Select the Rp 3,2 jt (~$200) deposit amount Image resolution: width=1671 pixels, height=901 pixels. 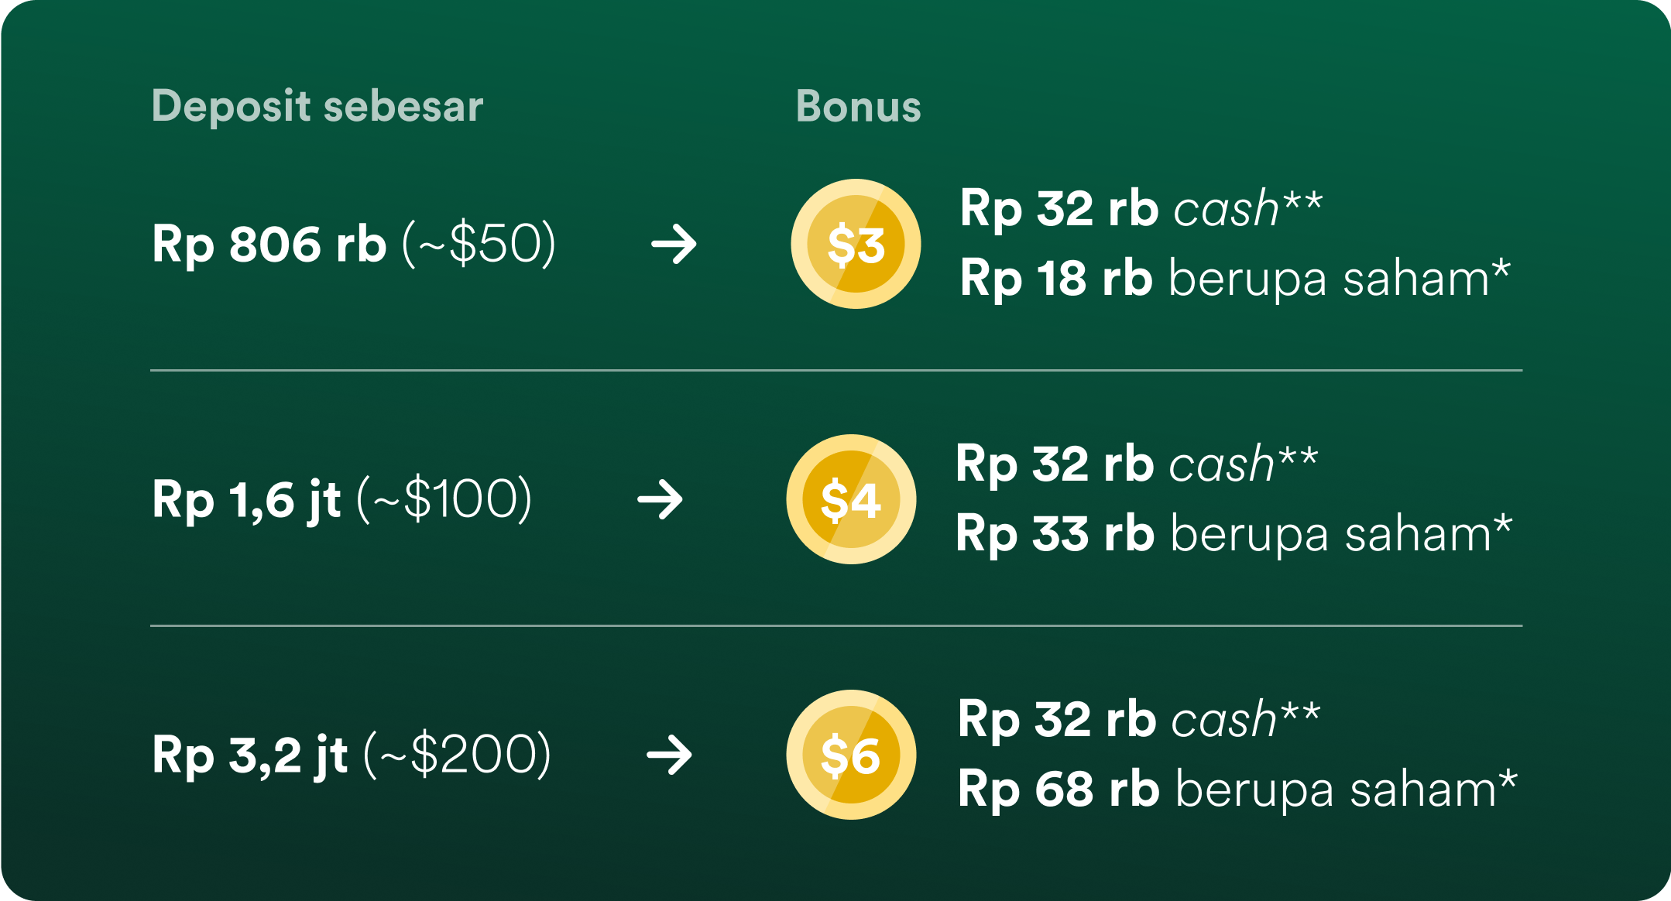click(352, 755)
